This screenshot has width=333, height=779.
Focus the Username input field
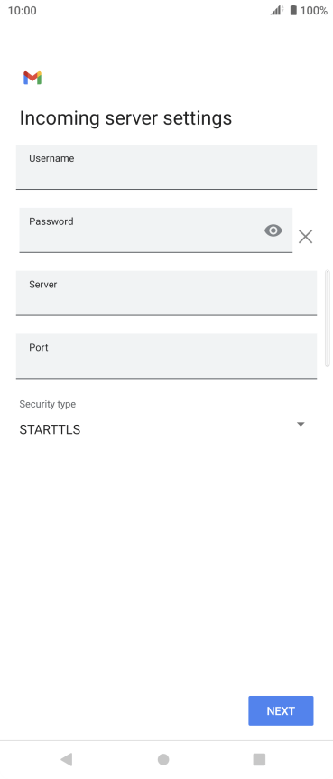point(166,167)
